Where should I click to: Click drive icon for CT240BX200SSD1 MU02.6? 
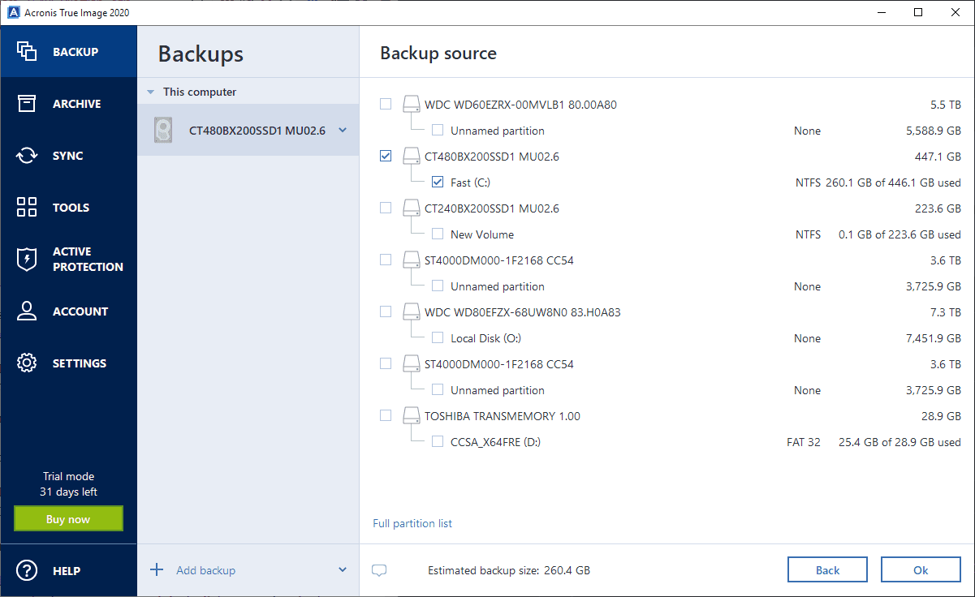pyautogui.click(x=411, y=208)
